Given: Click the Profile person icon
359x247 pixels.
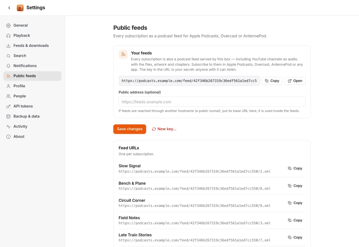Looking at the screenshot, I should point(8,86).
